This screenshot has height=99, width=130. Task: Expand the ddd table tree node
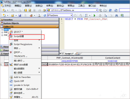coord(2,30)
